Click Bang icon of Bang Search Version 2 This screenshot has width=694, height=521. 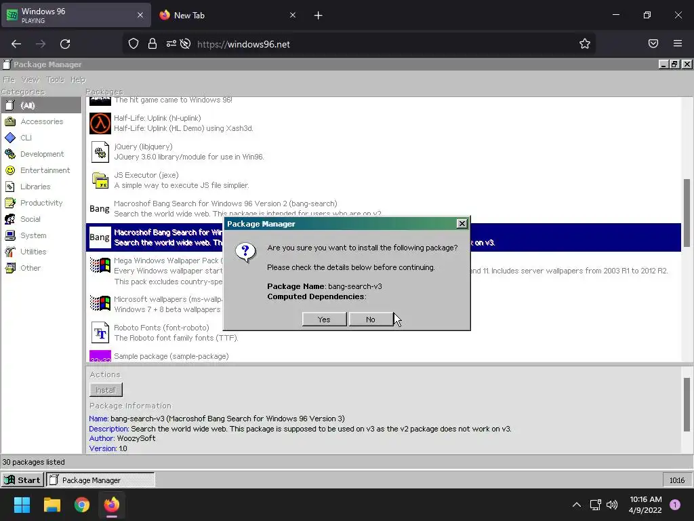100,209
